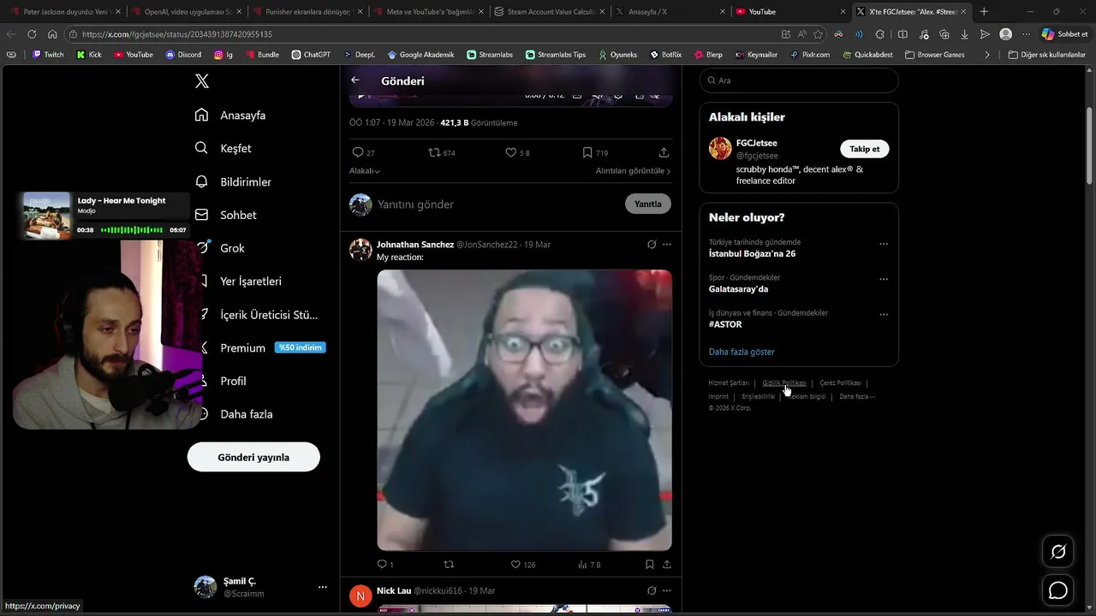Reload the page with refresh button
The width and height of the screenshot is (1096, 616).
32,34
